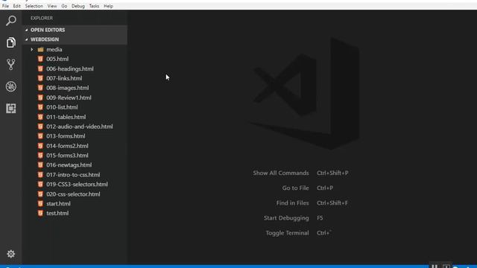The image size is (477, 268).
Task: Open file 014-forms2.html
Action: 67,146
